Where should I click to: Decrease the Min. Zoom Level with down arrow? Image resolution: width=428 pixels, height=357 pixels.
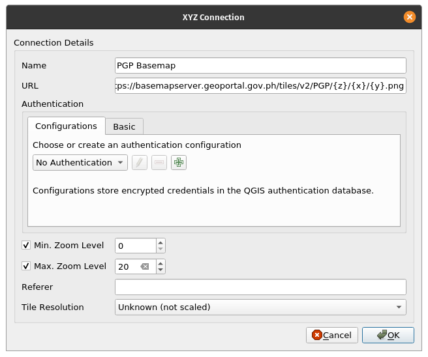coord(160,249)
